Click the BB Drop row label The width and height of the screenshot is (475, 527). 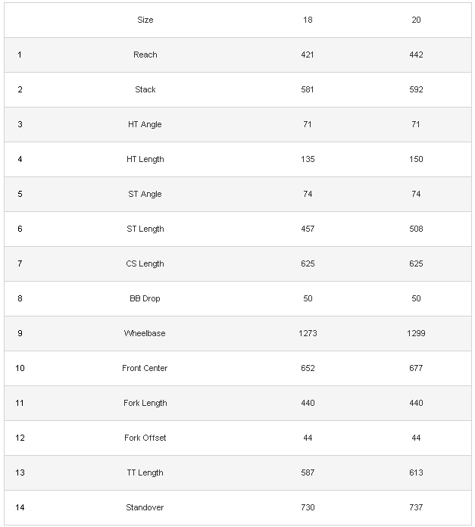[x=145, y=298]
